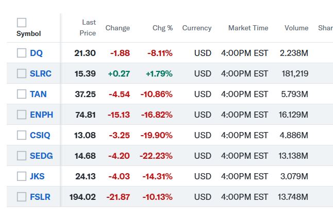
Task: Tick the checkbox beside JKS
Action: (x=22, y=176)
